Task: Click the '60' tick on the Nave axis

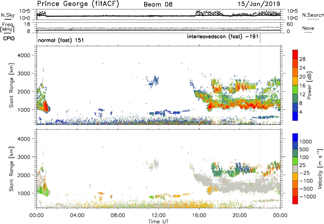Action: 290,24
